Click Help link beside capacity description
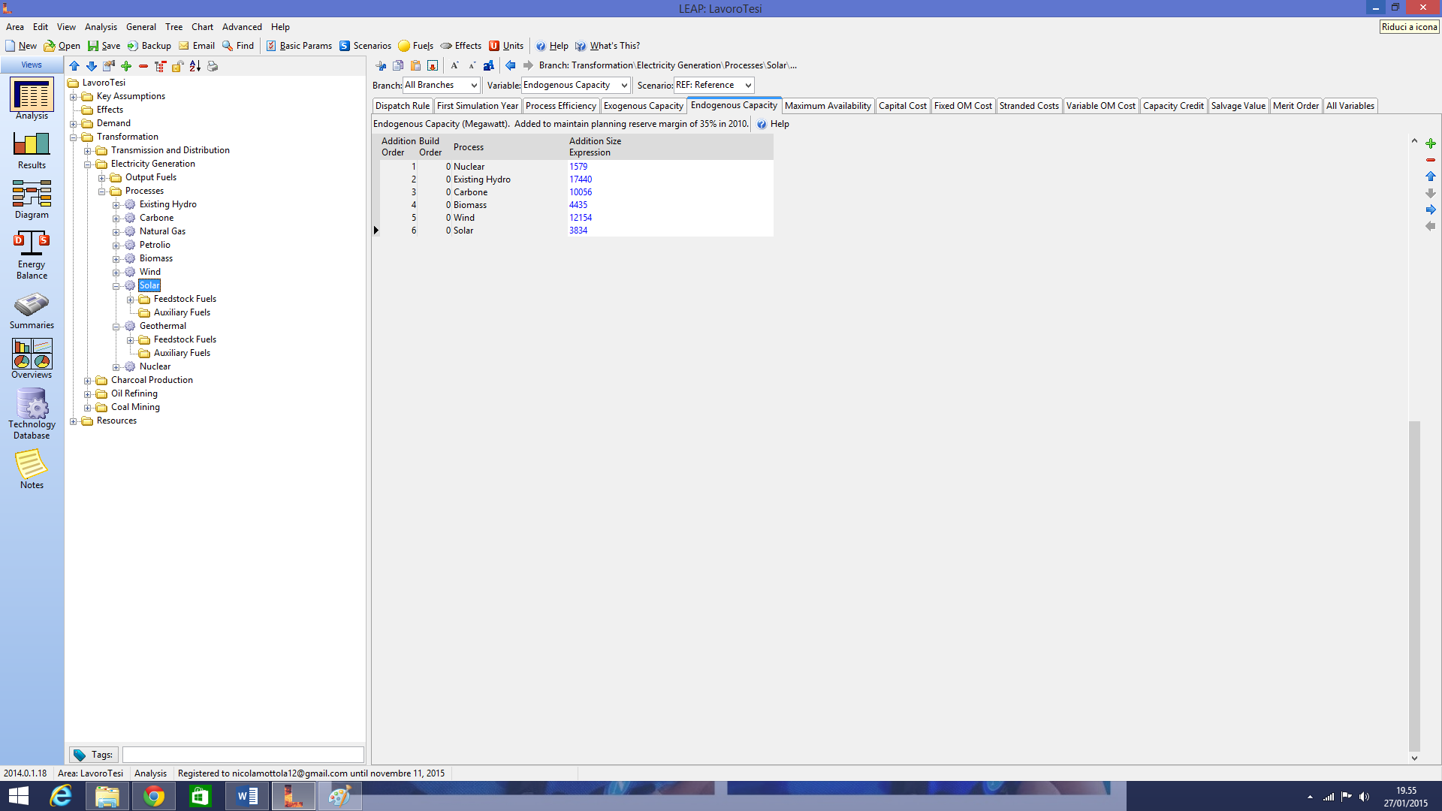 (x=773, y=125)
